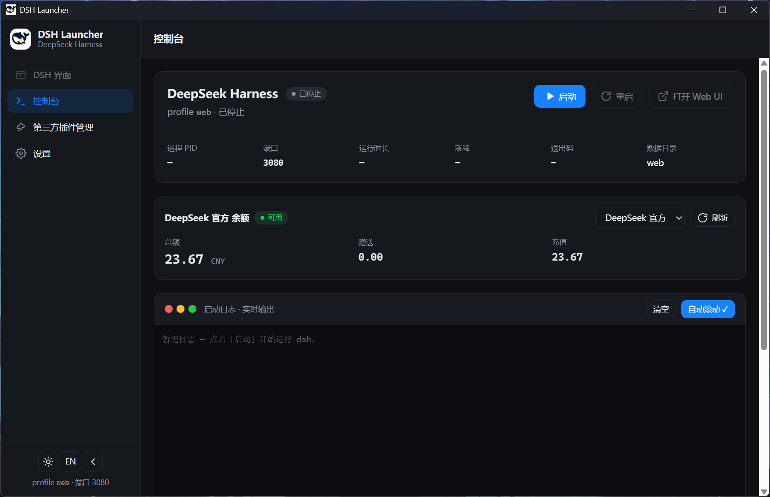Click the vertical scrollbar thumb
Image resolution: width=770 pixels, height=497 pixels.
tap(764, 210)
